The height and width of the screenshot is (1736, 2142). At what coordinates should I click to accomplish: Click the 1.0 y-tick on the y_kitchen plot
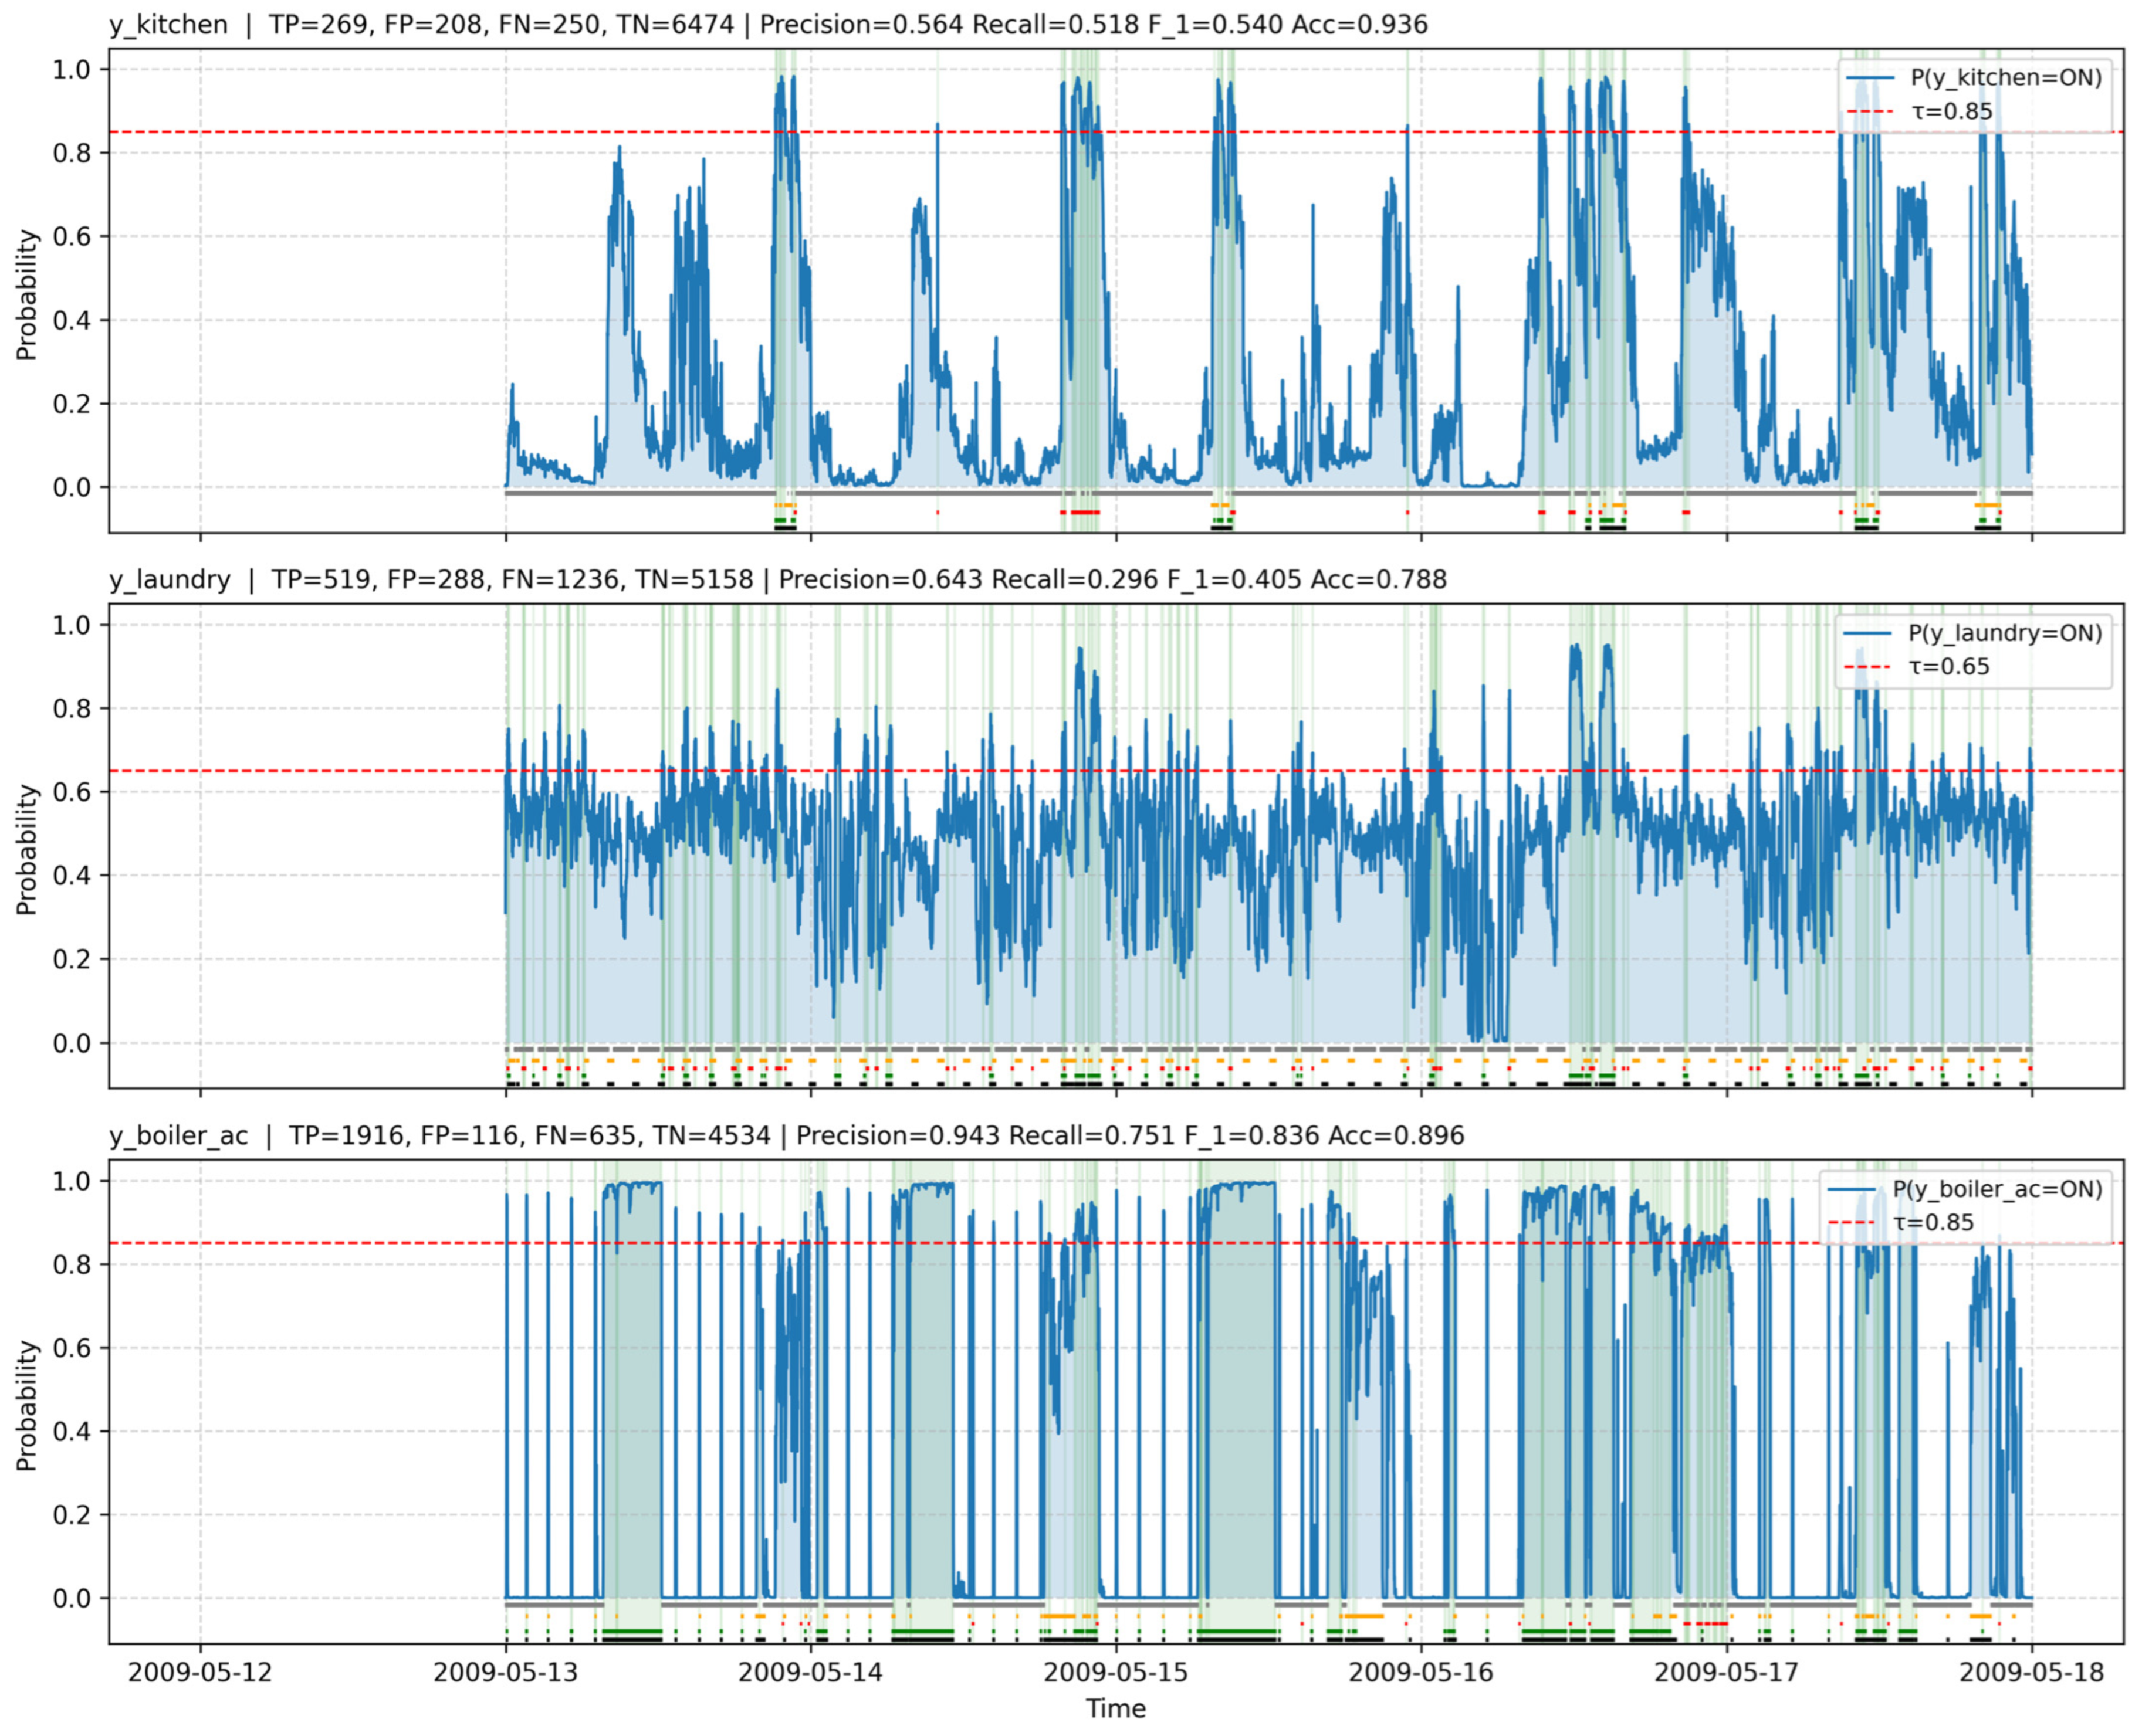pyautogui.click(x=71, y=69)
